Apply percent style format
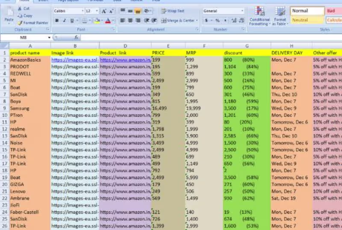Image resolution: width=342 pixels, height=230 pixels. pos(218,21)
